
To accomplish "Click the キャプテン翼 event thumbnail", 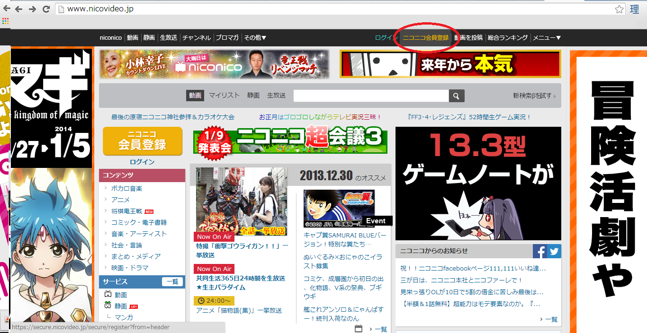I will tap(339, 208).
